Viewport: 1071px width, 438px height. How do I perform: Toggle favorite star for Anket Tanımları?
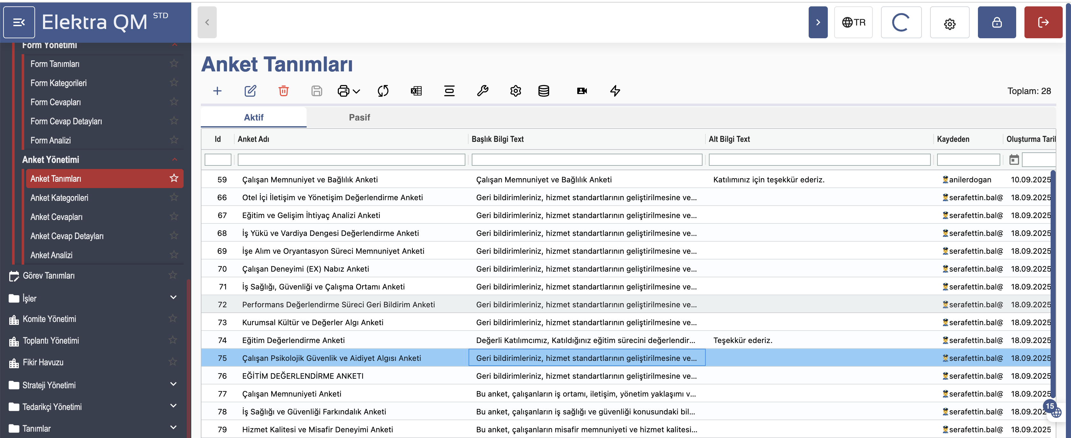pos(174,179)
